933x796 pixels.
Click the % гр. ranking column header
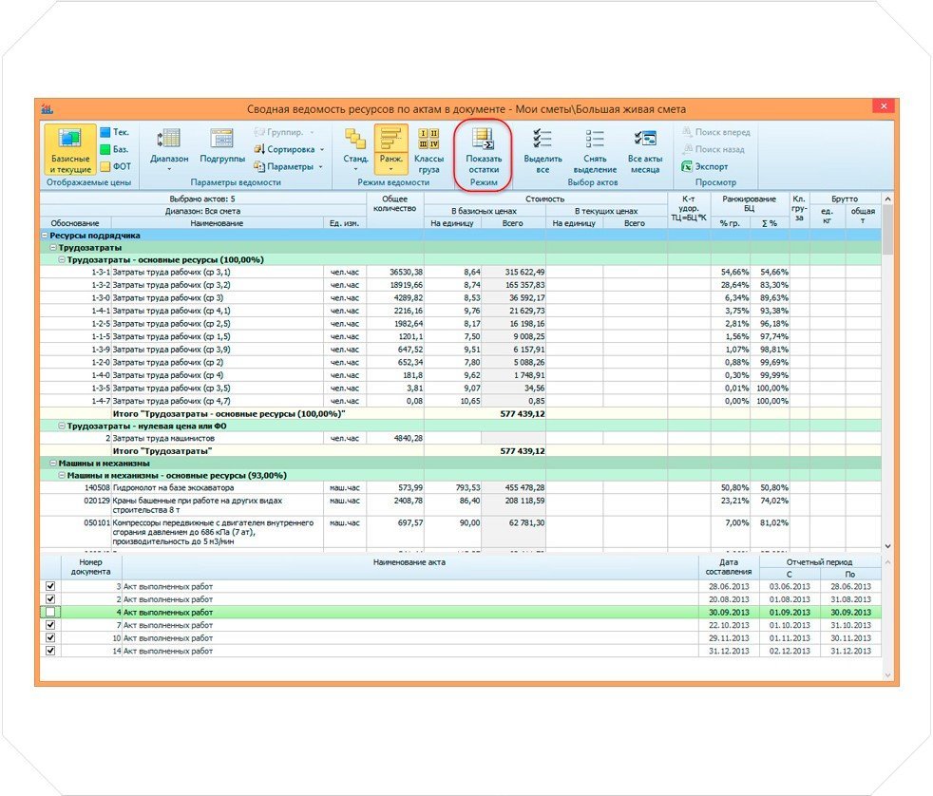tap(730, 223)
